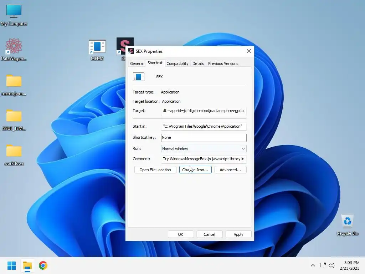The height and width of the screenshot is (274, 365).
Task: Click the SEX Properties title bar icon
Action: click(x=131, y=51)
